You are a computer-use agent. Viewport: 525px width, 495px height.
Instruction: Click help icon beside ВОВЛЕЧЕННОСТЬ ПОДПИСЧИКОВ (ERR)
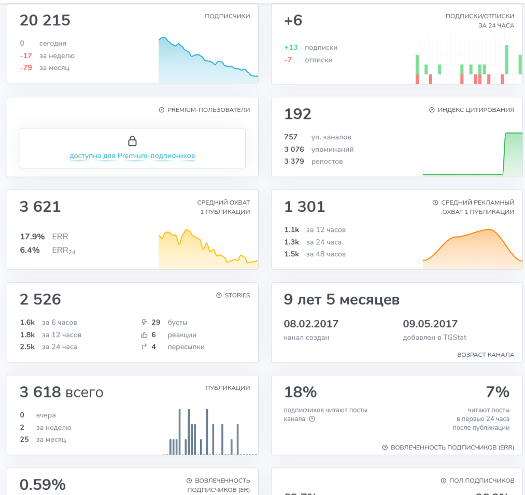[x=385, y=447]
